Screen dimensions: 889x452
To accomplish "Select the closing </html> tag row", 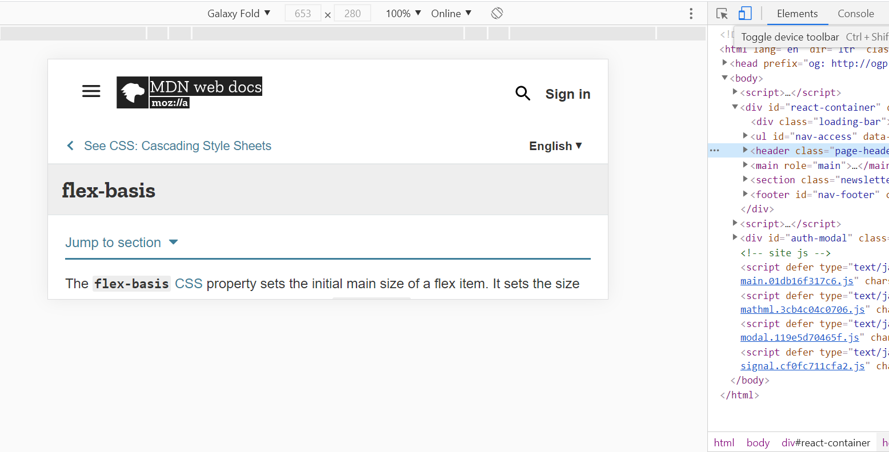I will tap(798, 395).
